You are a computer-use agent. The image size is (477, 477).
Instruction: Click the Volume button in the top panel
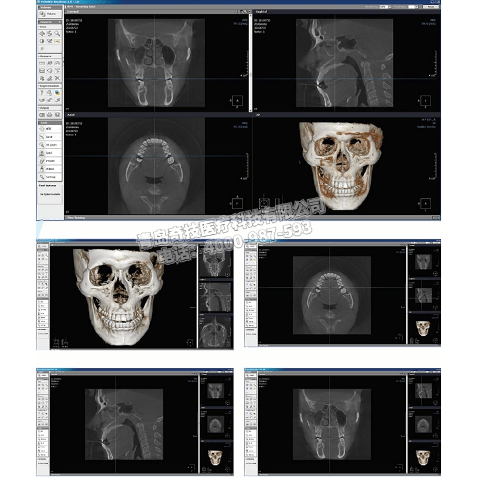[x=49, y=13]
